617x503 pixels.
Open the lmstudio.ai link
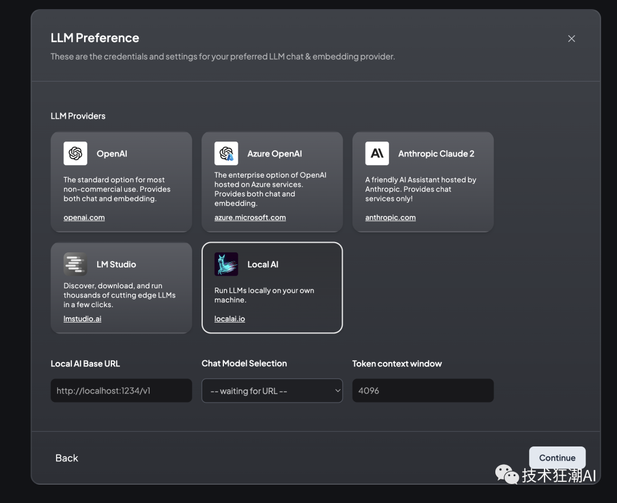[x=82, y=319]
